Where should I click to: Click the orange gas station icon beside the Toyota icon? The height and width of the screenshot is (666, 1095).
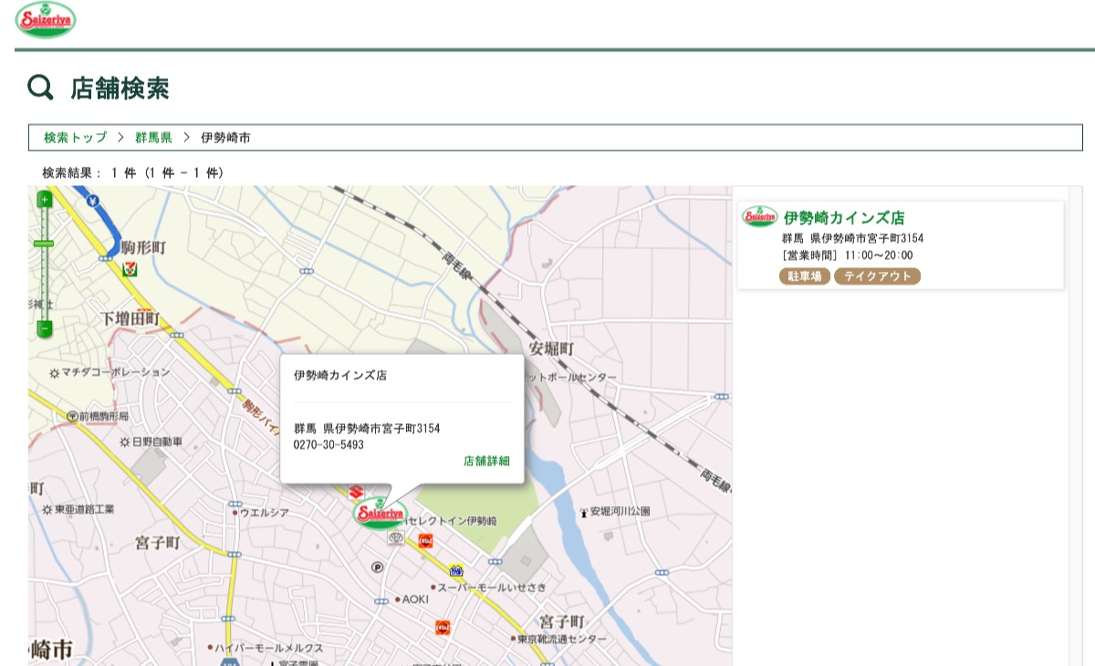[425, 540]
